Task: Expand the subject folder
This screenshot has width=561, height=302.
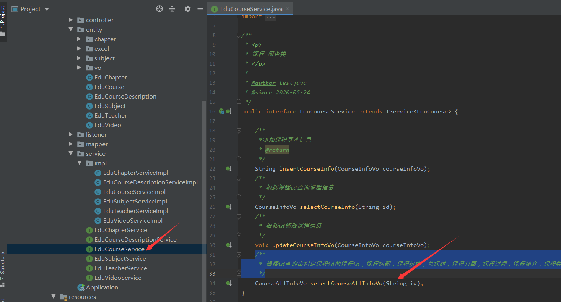Action: tap(79, 58)
